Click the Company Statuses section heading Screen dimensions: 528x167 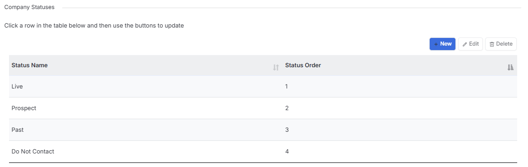point(29,7)
